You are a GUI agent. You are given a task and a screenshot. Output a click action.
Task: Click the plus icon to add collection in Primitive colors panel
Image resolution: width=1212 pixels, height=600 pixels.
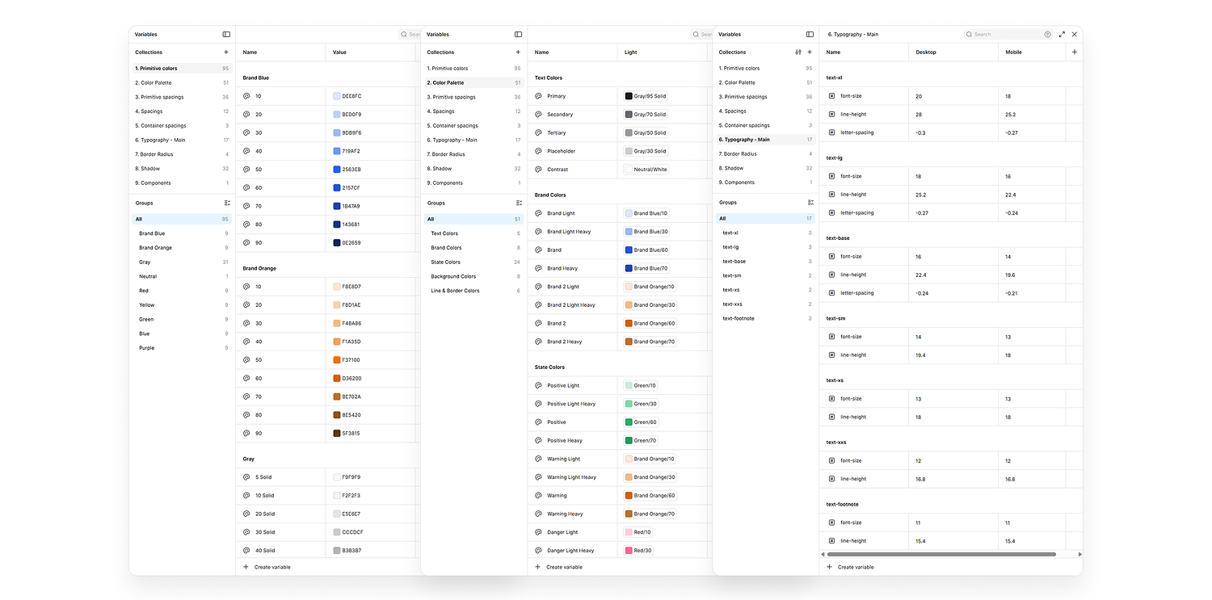point(226,52)
